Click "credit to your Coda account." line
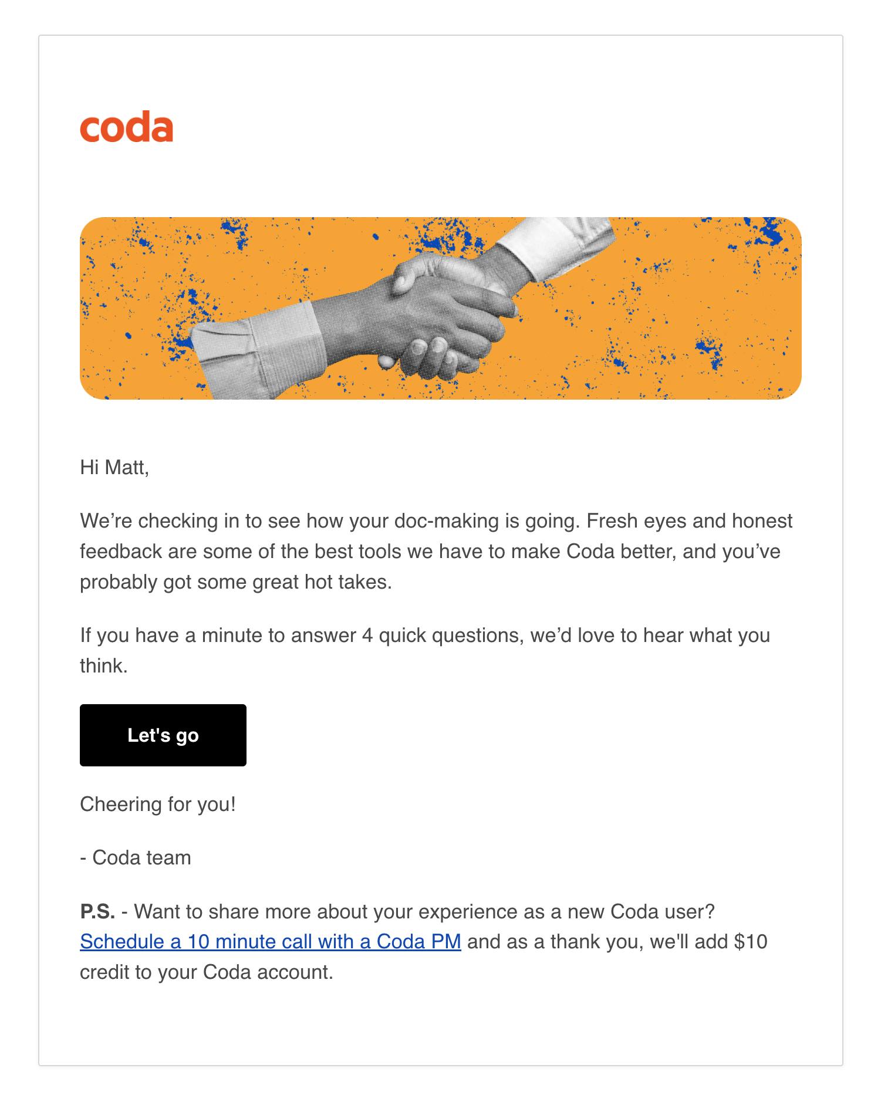 207,972
